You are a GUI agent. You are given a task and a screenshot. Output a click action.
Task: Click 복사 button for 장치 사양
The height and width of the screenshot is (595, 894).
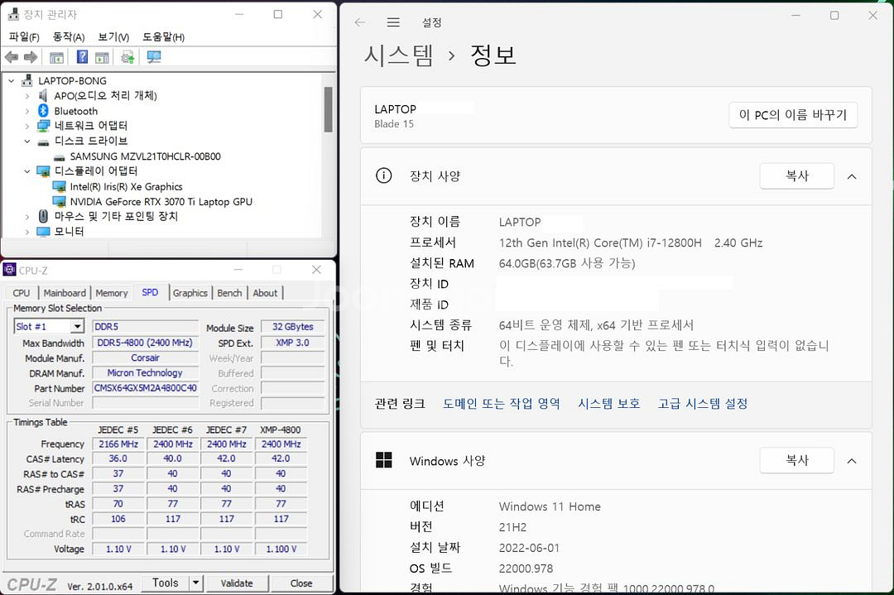point(797,176)
